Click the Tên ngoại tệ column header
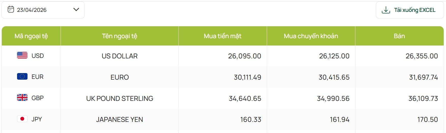The height and width of the screenshot is (133, 446). pyautogui.click(x=119, y=36)
